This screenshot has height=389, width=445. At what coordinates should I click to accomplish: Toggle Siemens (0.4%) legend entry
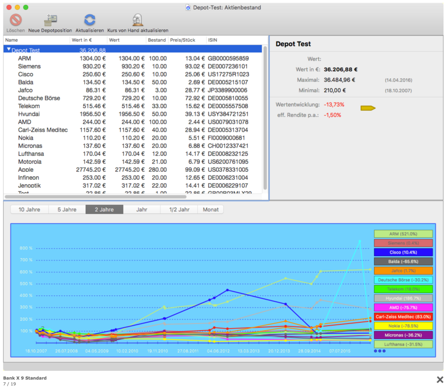[403, 243]
